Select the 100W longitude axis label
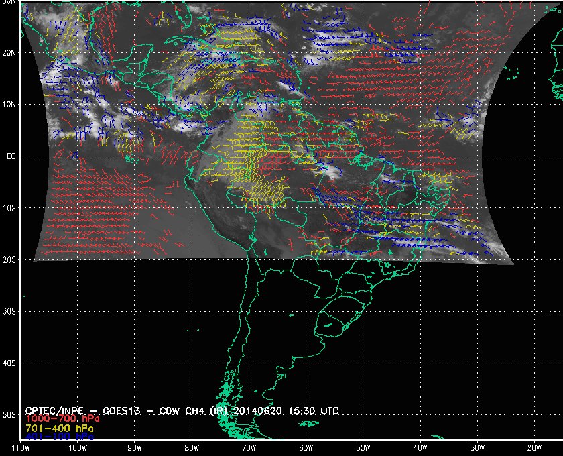This screenshot has width=563, height=456. 77,447
